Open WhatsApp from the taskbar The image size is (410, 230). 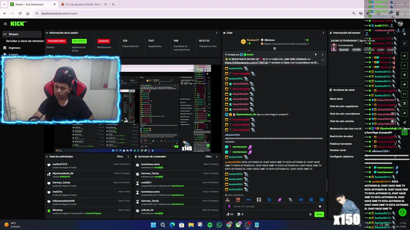tap(219, 225)
